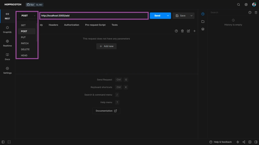The width and height of the screenshot is (259, 145).
Task: Toggle the horizontal layout icon in footer
Action: click(250, 142)
